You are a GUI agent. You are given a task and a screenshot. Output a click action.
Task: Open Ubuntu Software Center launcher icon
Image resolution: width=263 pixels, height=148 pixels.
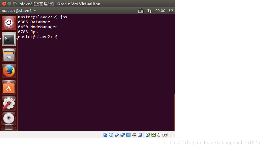tap(9, 87)
